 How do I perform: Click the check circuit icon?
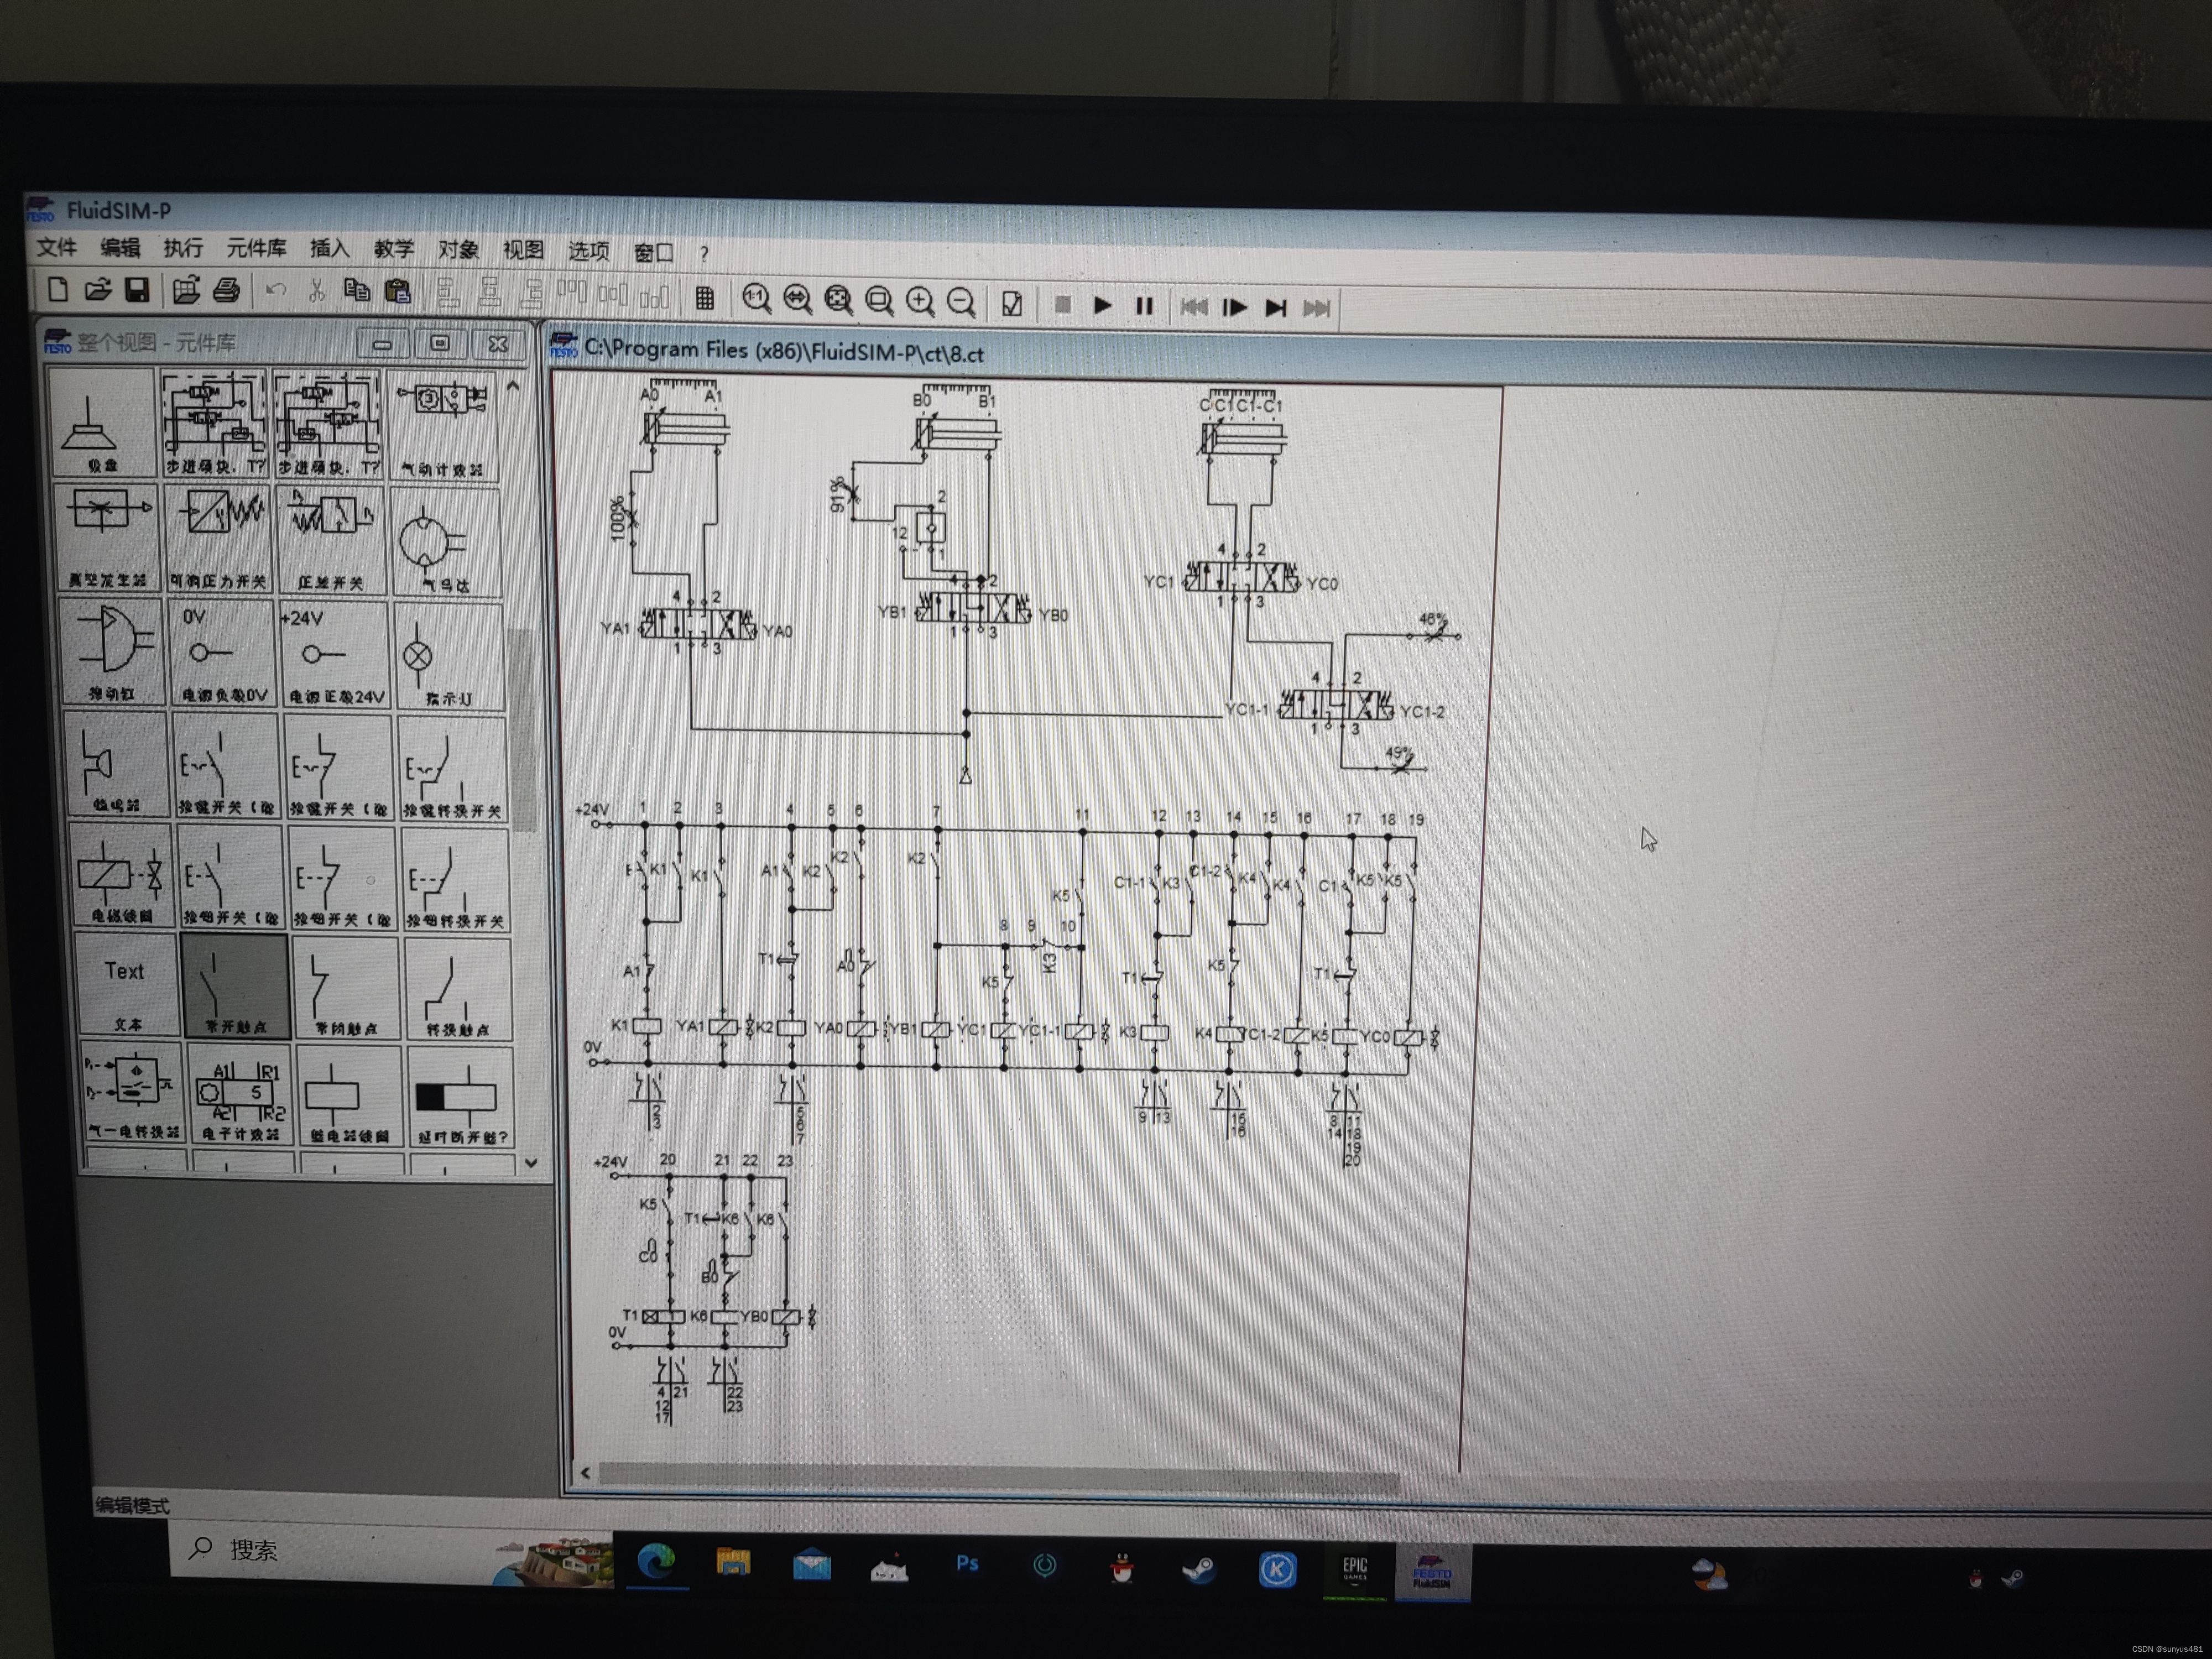pyautogui.click(x=1012, y=303)
